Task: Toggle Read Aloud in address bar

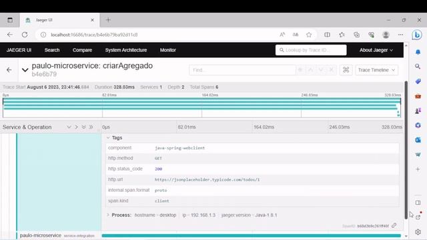Action: coord(282,35)
